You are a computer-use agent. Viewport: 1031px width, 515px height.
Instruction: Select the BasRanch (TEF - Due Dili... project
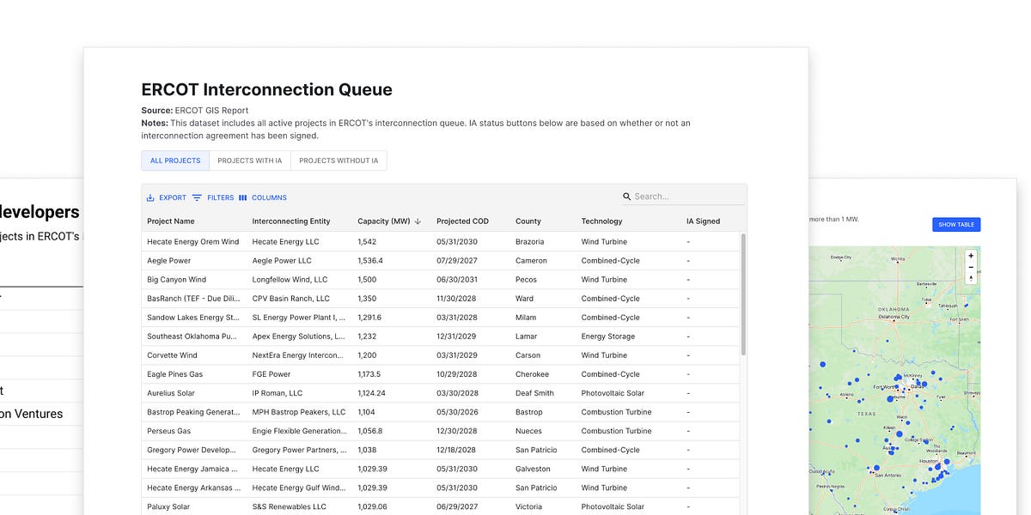tap(193, 299)
